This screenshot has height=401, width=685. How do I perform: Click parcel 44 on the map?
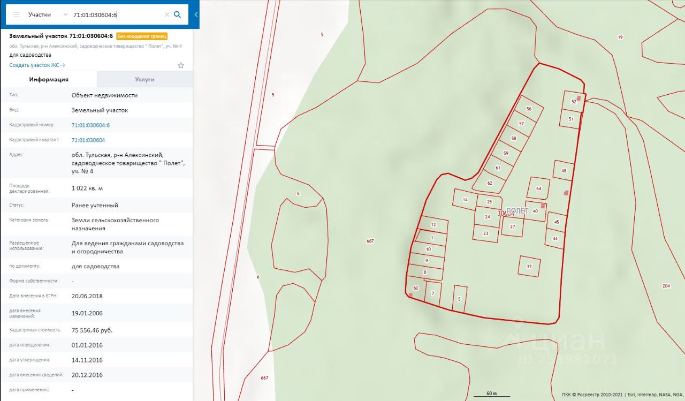(x=555, y=238)
